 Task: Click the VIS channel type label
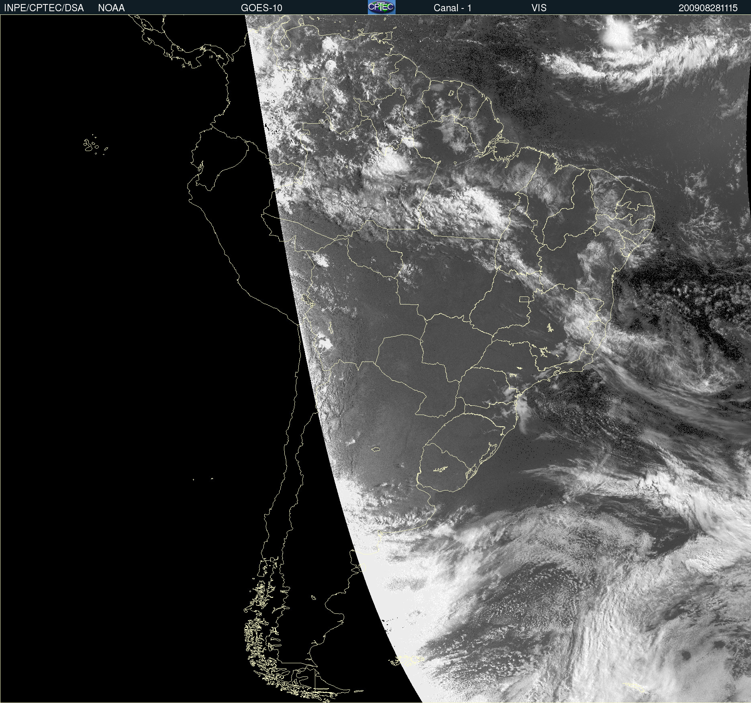539,8
